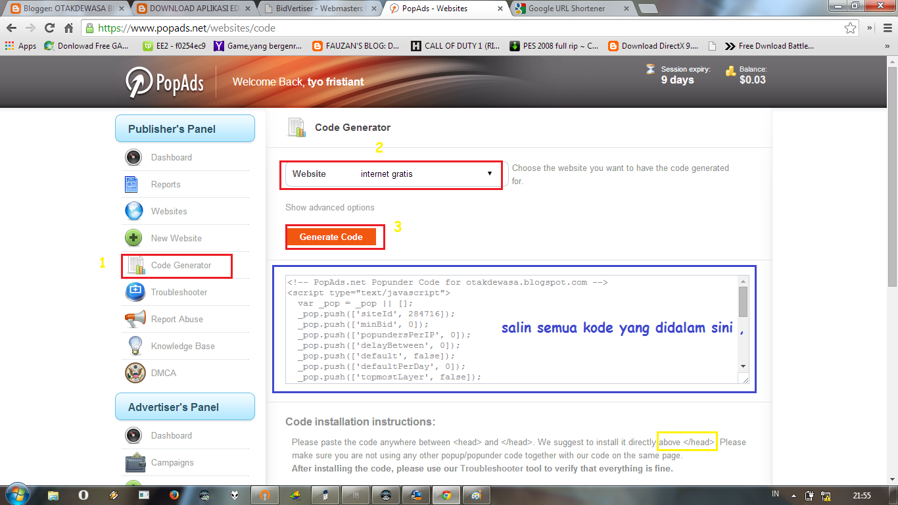Open the Knowledge Base lightbulb icon
The height and width of the screenshot is (505, 898).
coord(134,345)
